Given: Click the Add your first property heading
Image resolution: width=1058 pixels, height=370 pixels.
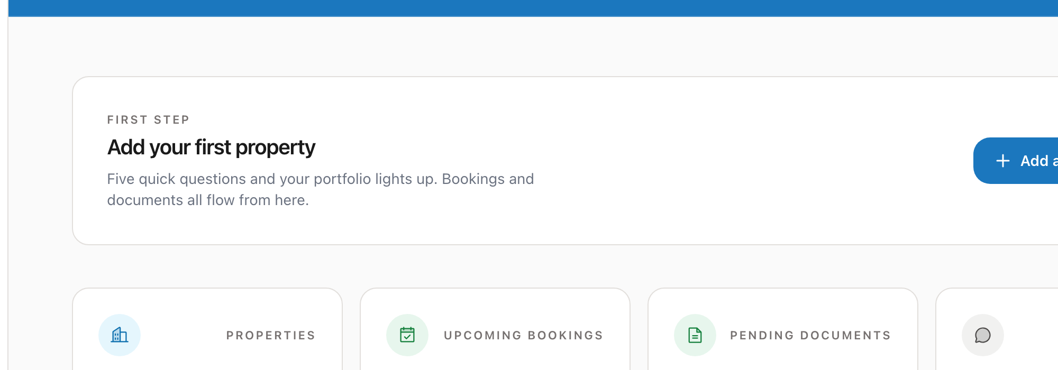Looking at the screenshot, I should [211, 147].
